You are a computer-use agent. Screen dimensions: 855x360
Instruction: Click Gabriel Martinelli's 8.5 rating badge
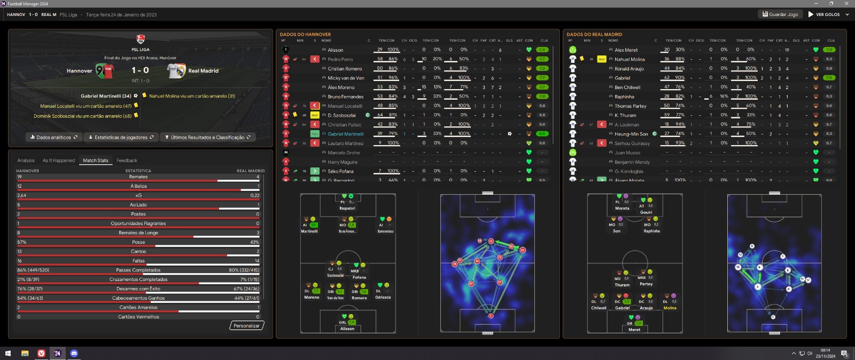point(542,134)
